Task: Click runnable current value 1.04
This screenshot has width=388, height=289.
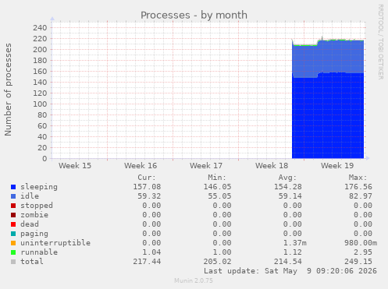Action: [151, 252]
